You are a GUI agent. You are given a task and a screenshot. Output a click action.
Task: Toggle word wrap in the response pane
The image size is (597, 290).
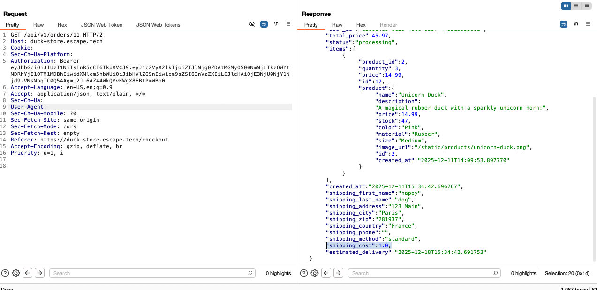coord(564,24)
